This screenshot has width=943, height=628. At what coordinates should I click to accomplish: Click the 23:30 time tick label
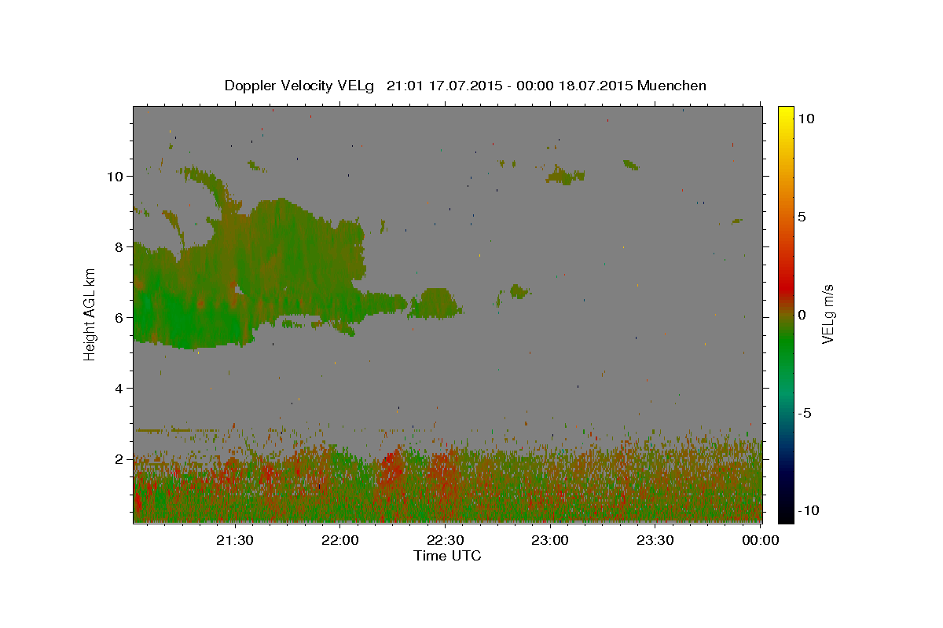(655, 540)
